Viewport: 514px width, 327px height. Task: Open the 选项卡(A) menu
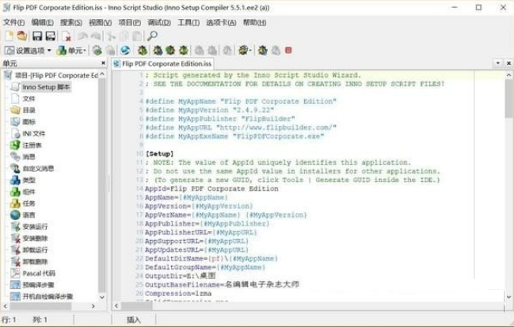[x=221, y=22]
